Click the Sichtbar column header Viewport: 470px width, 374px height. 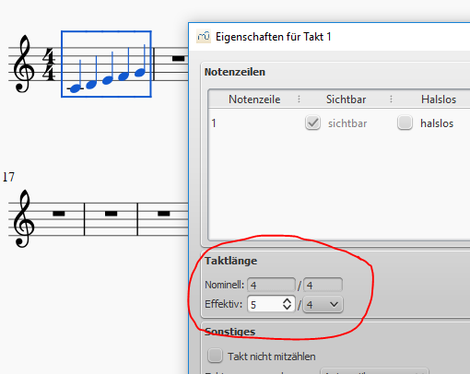point(346,99)
